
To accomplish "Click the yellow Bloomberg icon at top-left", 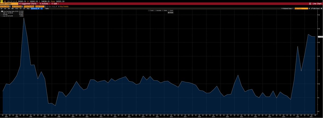I will click(1, 1).
